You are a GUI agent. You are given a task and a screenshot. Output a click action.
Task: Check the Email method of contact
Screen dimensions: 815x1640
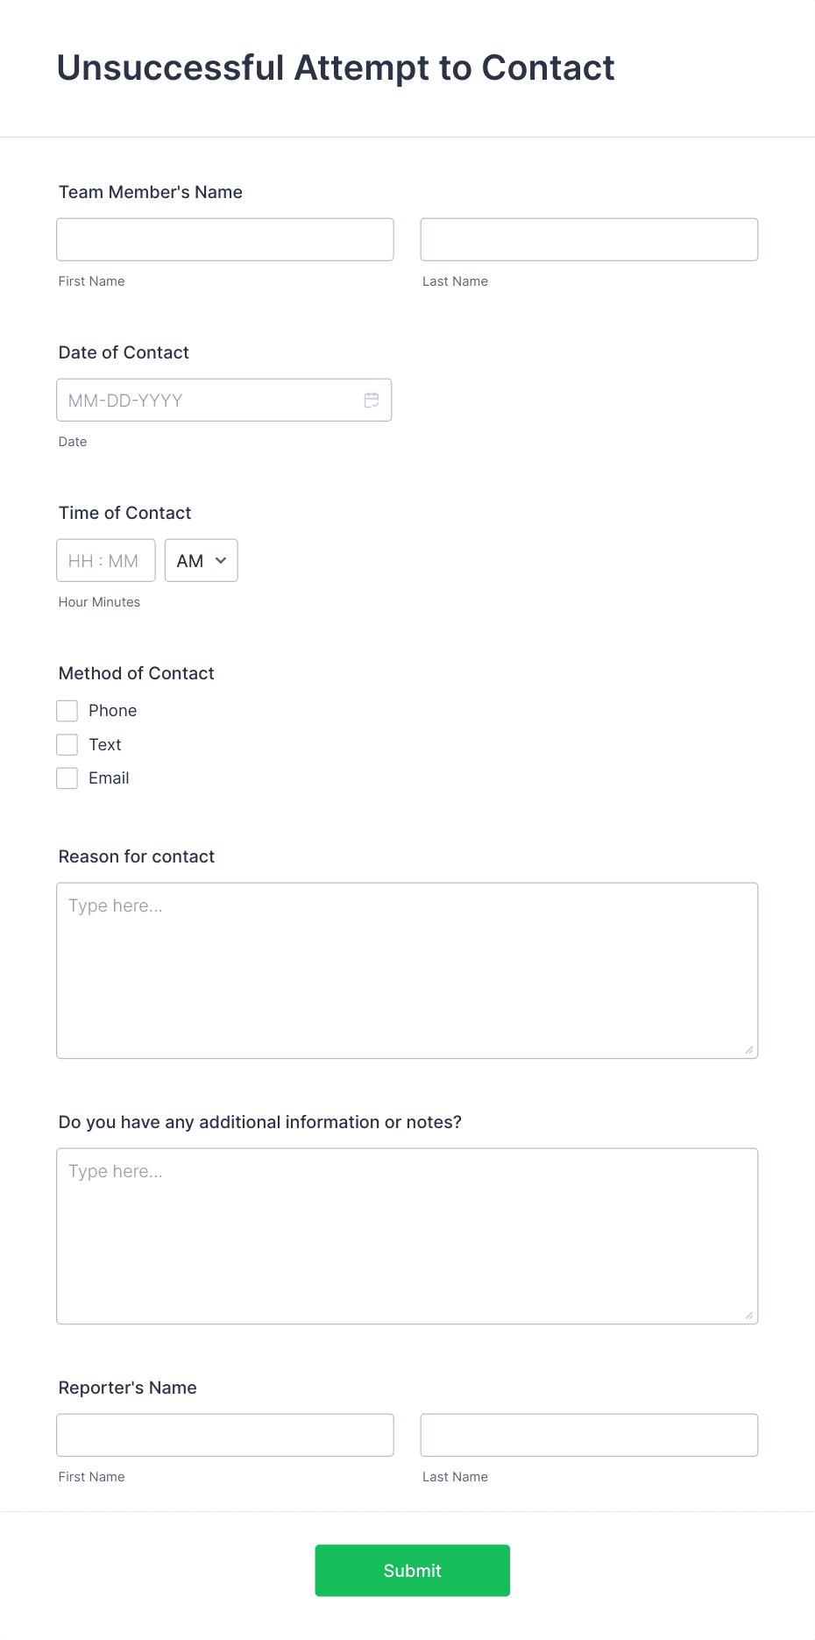[x=67, y=777]
